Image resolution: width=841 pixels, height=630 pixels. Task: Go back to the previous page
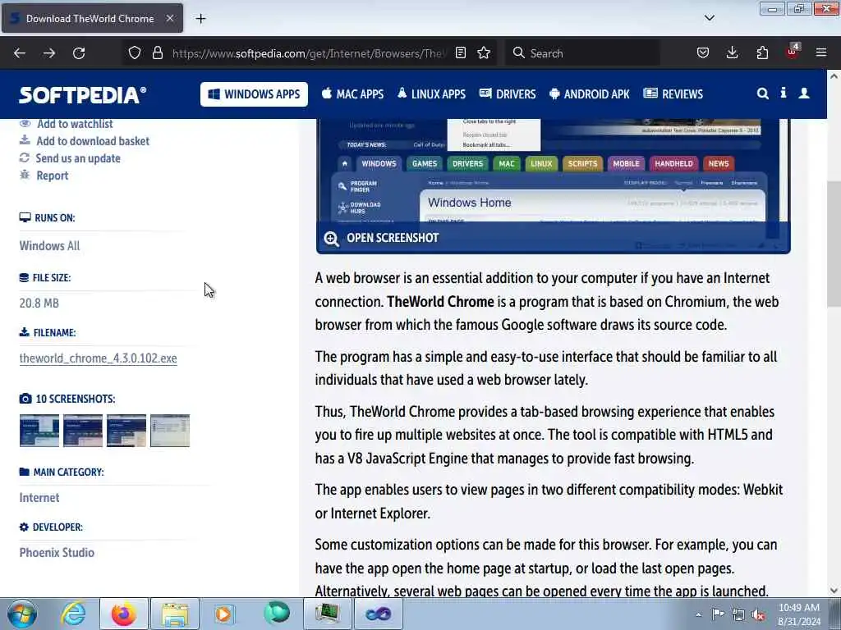pos(20,53)
